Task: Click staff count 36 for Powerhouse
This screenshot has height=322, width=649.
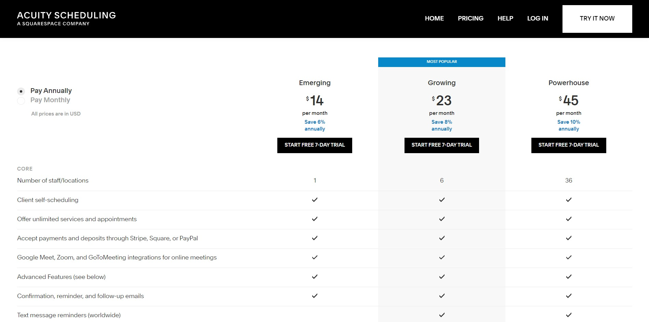Action: (x=569, y=180)
